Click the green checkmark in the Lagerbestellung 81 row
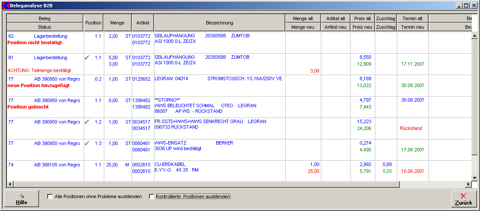The width and height of the screenshot is (480, 211). 87,57
